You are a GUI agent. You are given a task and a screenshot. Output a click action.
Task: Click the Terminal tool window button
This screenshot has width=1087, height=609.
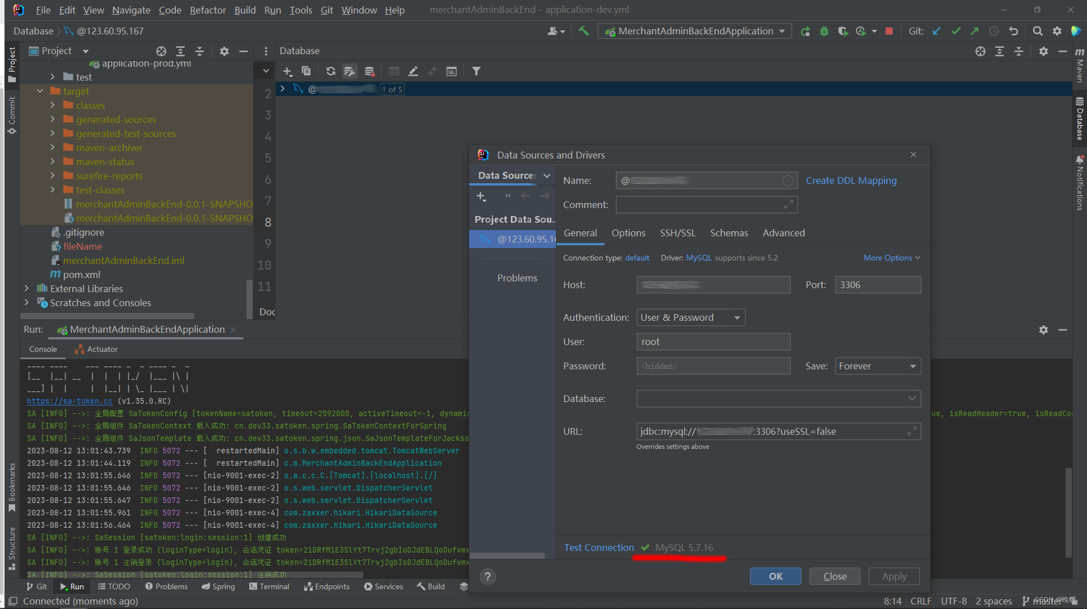(269, 586)
